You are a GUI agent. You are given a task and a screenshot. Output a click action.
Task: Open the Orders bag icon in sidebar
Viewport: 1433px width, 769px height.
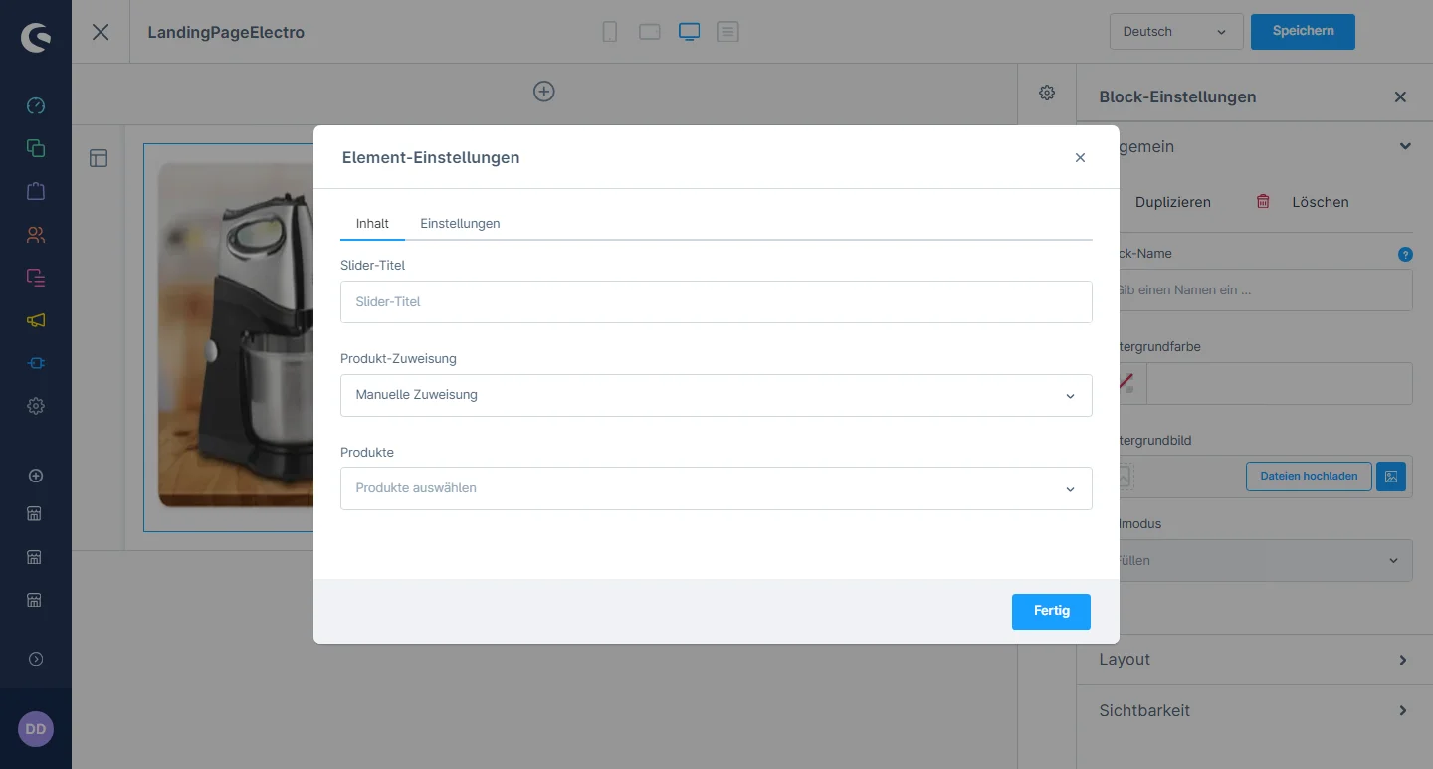tap(36, 191)
